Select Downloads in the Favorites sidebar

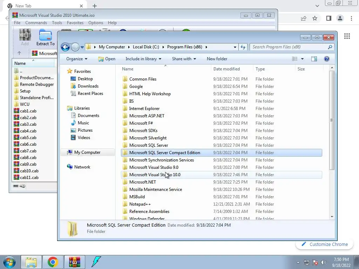[x=88, y=86]
